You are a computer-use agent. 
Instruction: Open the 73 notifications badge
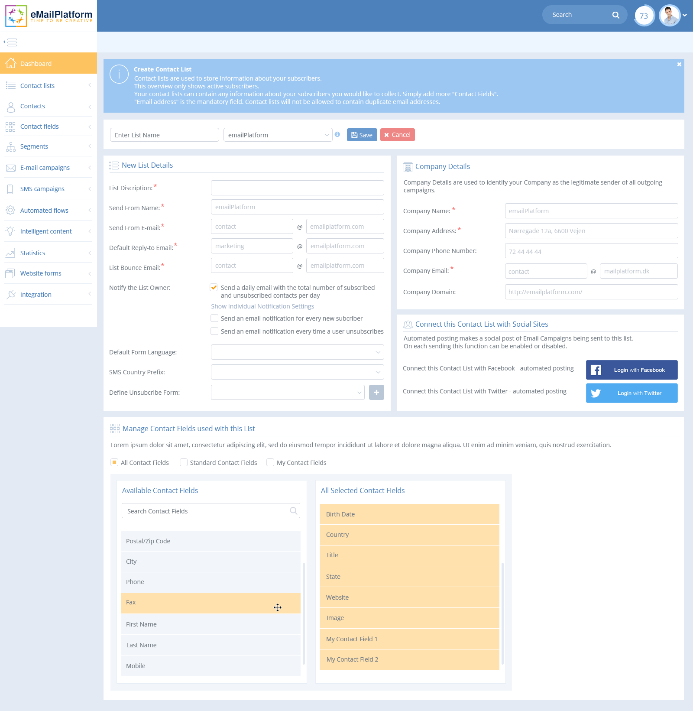644,16
